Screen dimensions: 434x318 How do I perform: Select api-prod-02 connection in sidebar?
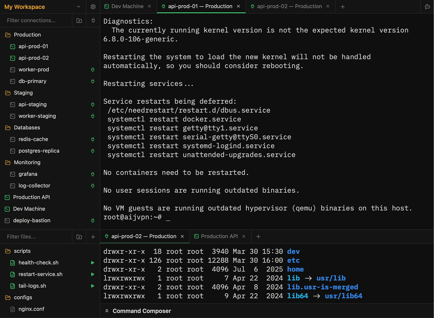coord(50,58)
